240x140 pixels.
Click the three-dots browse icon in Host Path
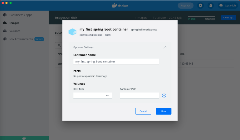coord(108,95)
